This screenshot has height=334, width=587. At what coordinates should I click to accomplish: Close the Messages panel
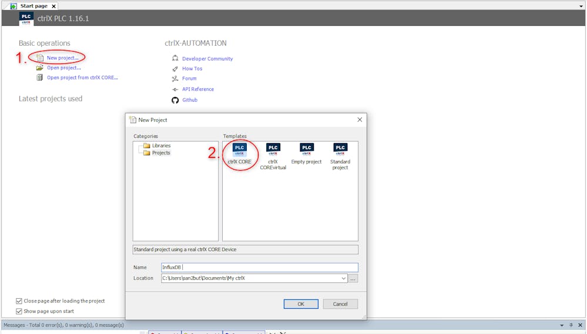pos(581,325)
